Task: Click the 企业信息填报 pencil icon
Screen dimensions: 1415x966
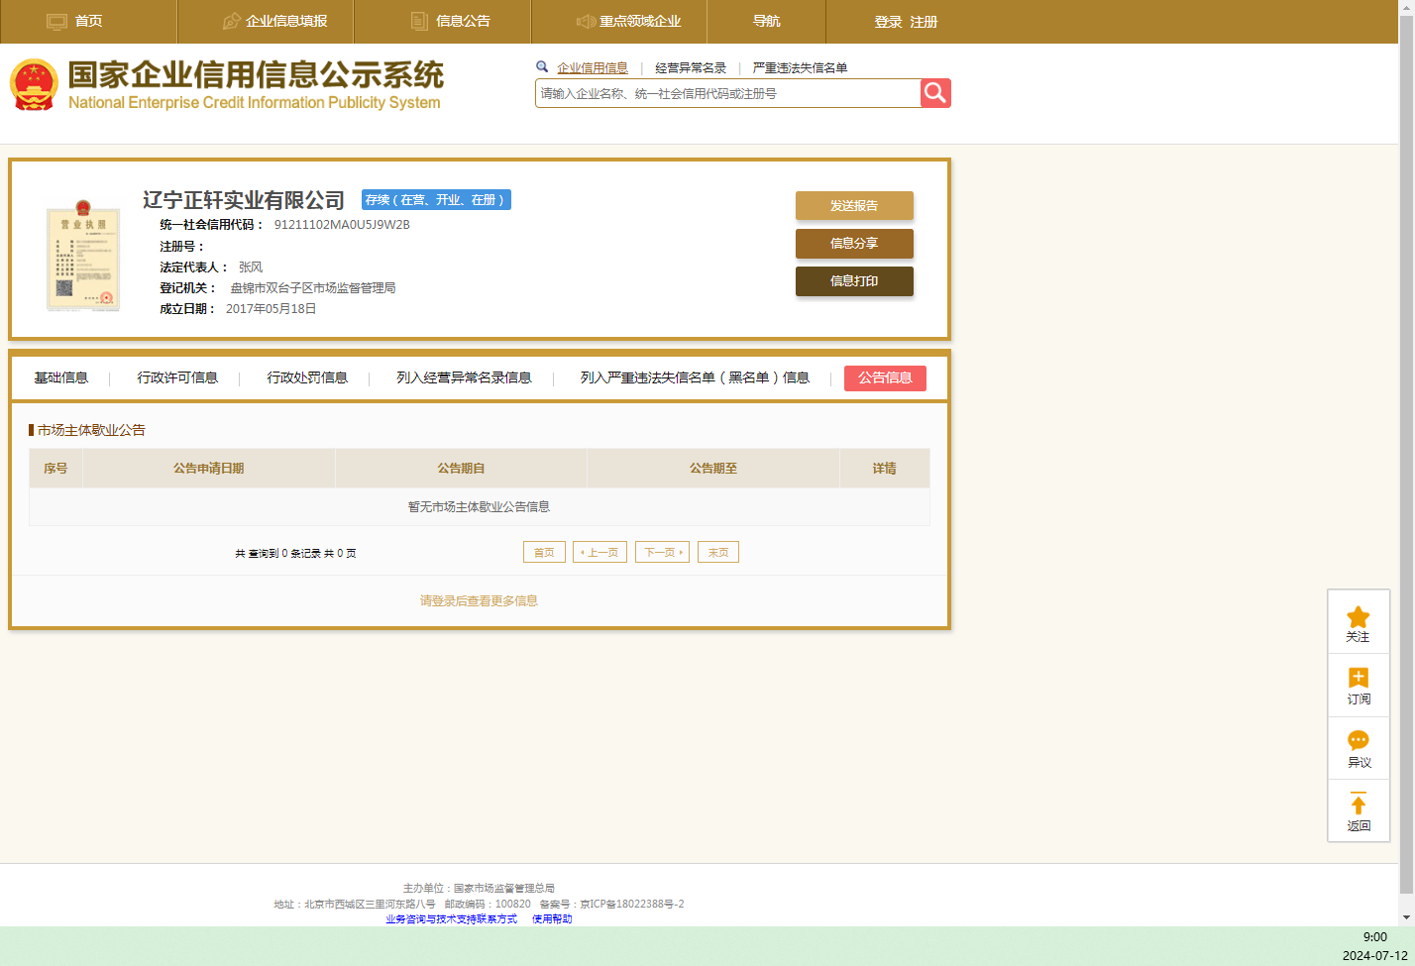Action: 232,21
